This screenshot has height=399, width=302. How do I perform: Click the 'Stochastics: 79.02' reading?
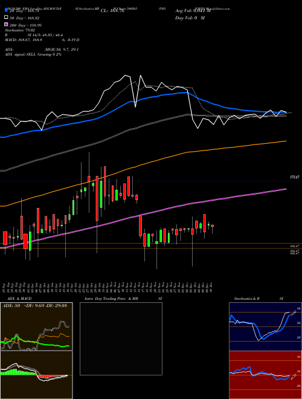tap(20, 30)
